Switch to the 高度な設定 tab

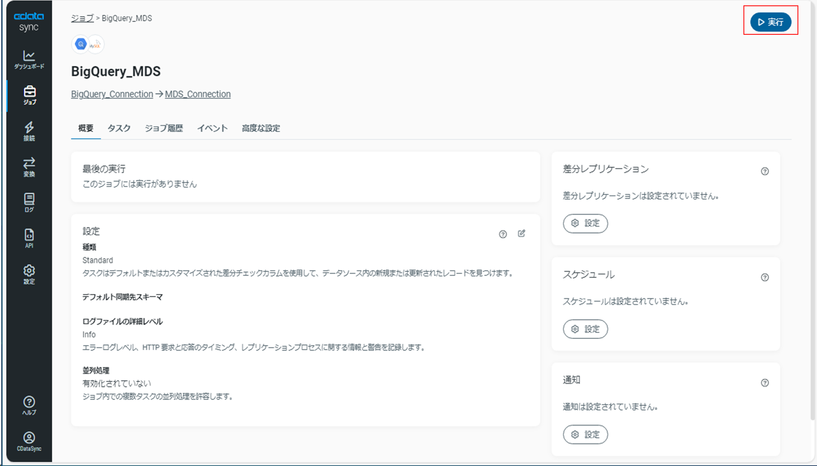tap(261, 129)
